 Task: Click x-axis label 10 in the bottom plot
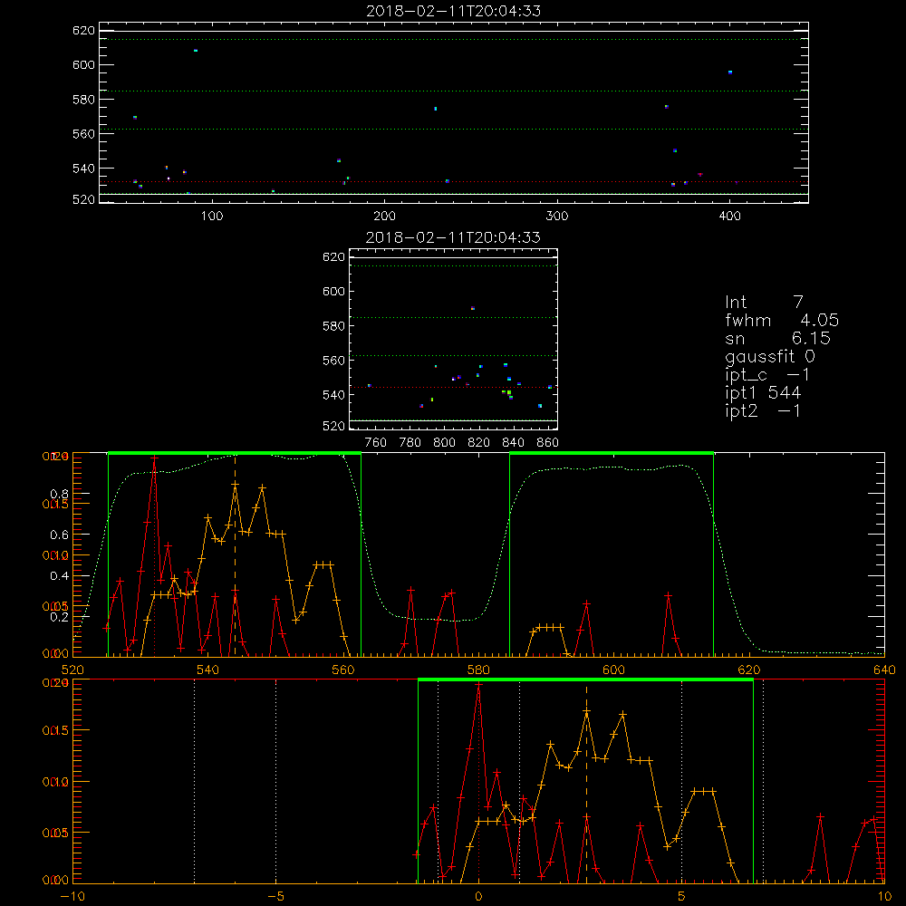click(884, 897)
